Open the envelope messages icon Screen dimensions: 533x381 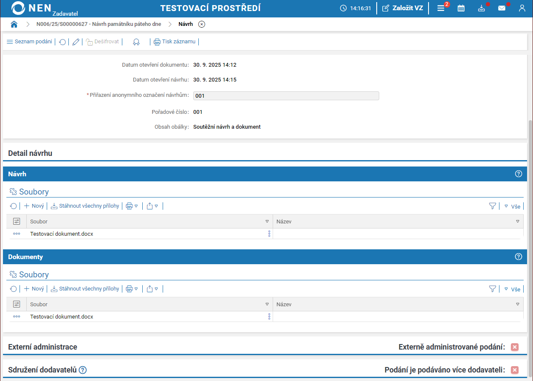pyautogui.click(x=502, y=8)
